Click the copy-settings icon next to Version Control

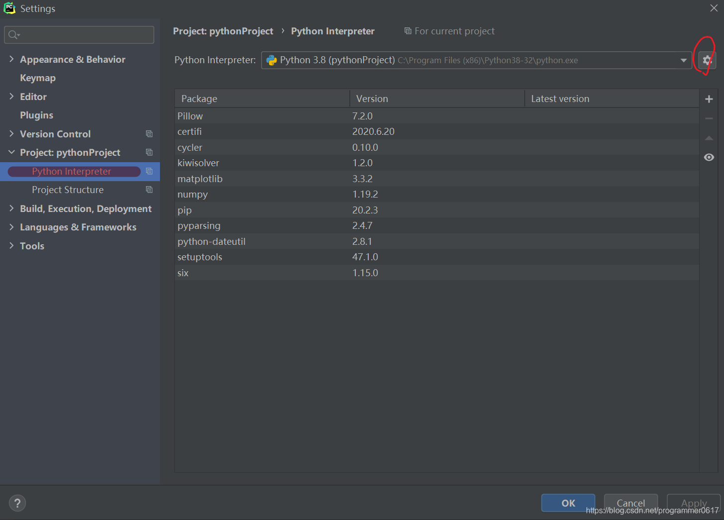click(x=149, y=133)
